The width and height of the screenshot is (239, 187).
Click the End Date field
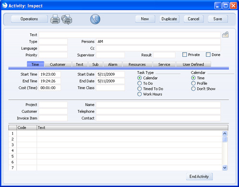point(110,81)
